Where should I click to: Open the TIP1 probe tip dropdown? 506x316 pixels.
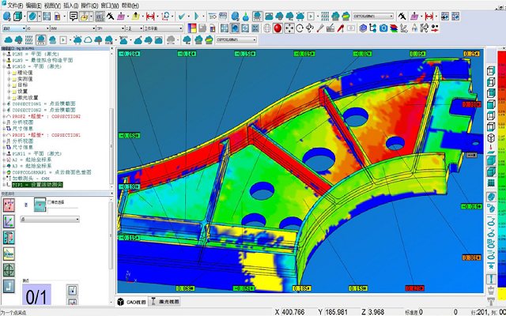(111, 28)
